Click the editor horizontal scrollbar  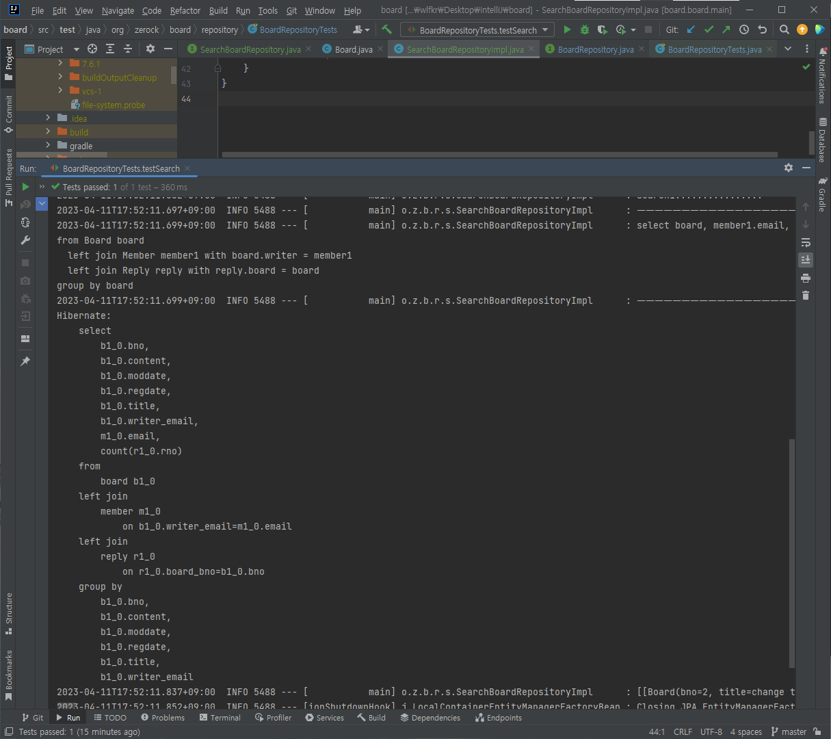[499, 155]
